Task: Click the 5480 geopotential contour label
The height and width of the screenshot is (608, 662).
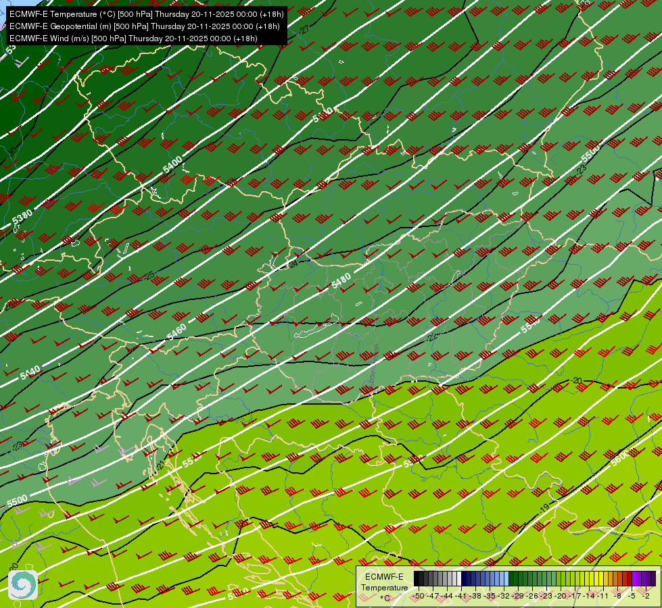Action: (341, 280)
